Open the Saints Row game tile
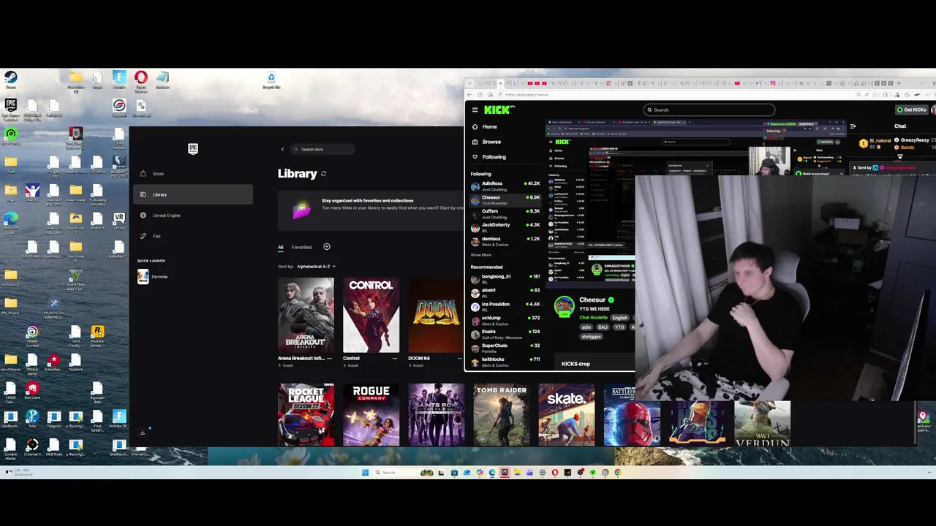Viewport: 936px width, 526px height. [436, 414]
